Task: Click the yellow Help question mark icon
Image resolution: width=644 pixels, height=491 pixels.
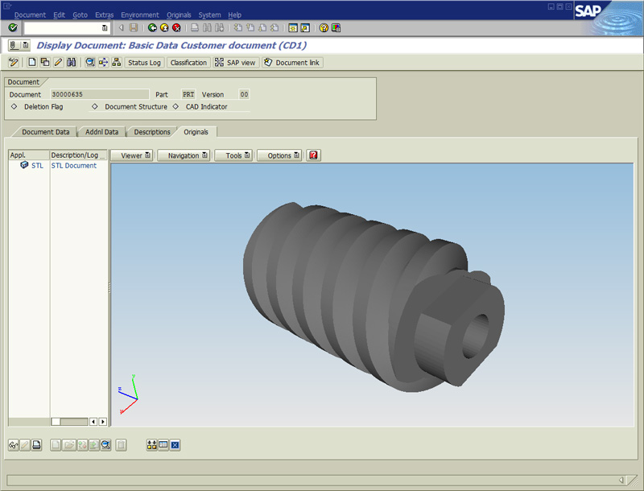Action: pyautogui.click(x=324, y=27)
